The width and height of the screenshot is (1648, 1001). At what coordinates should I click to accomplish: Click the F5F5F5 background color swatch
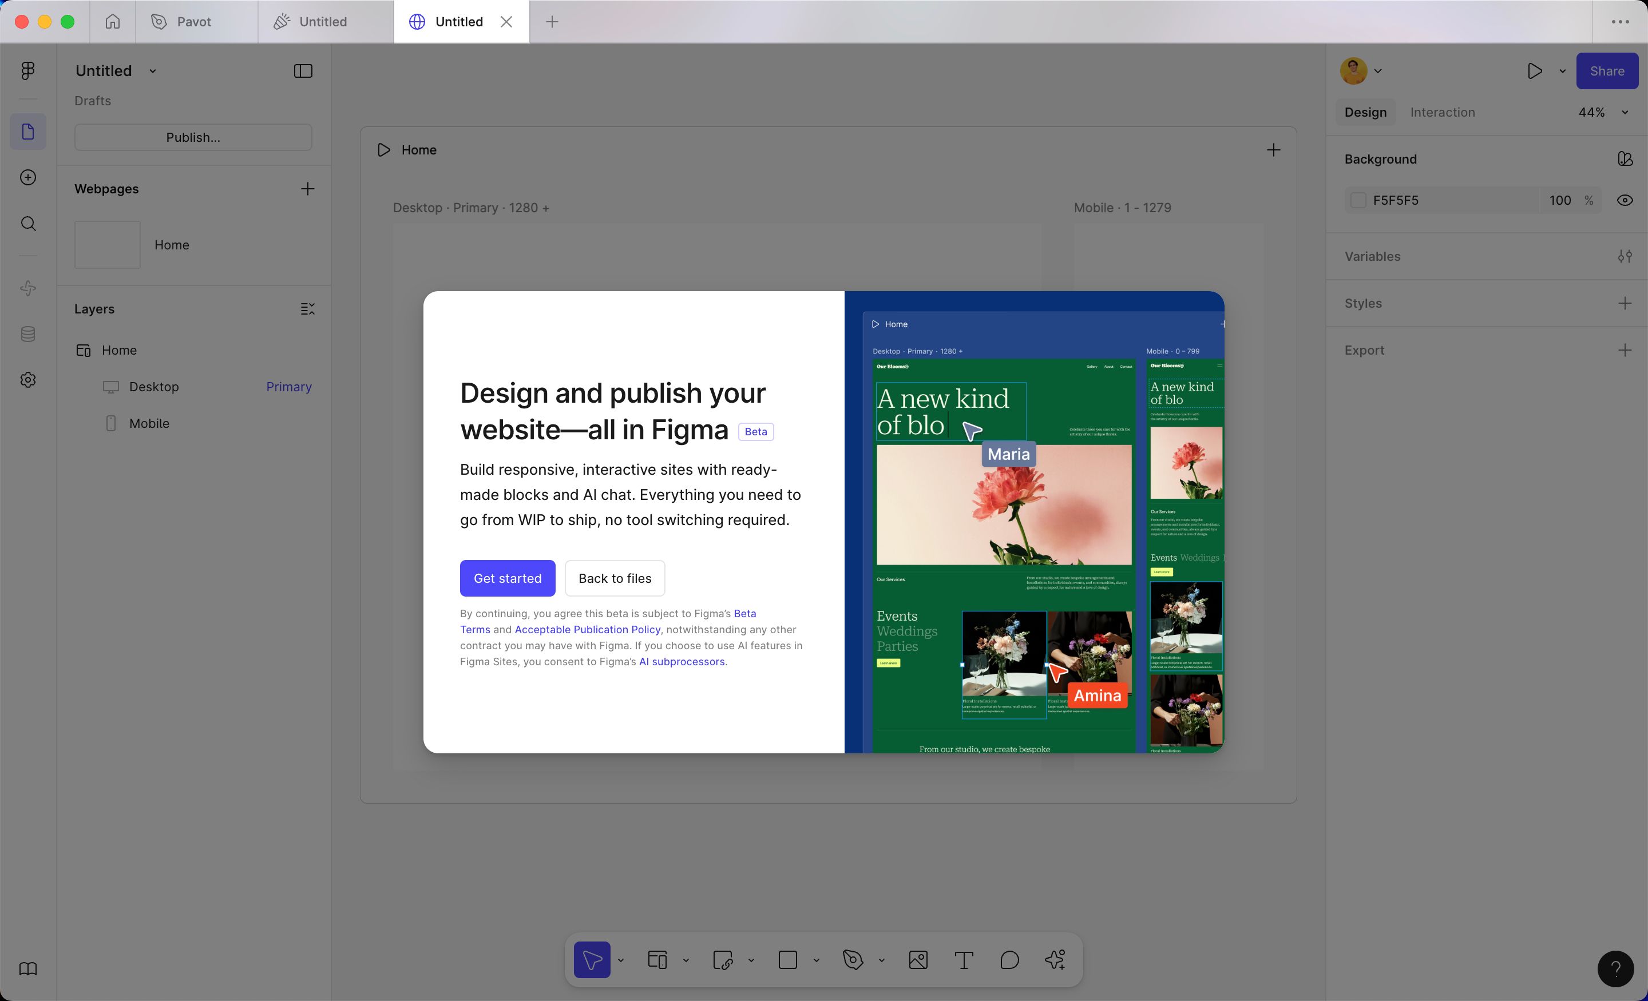pos(1358,200)
